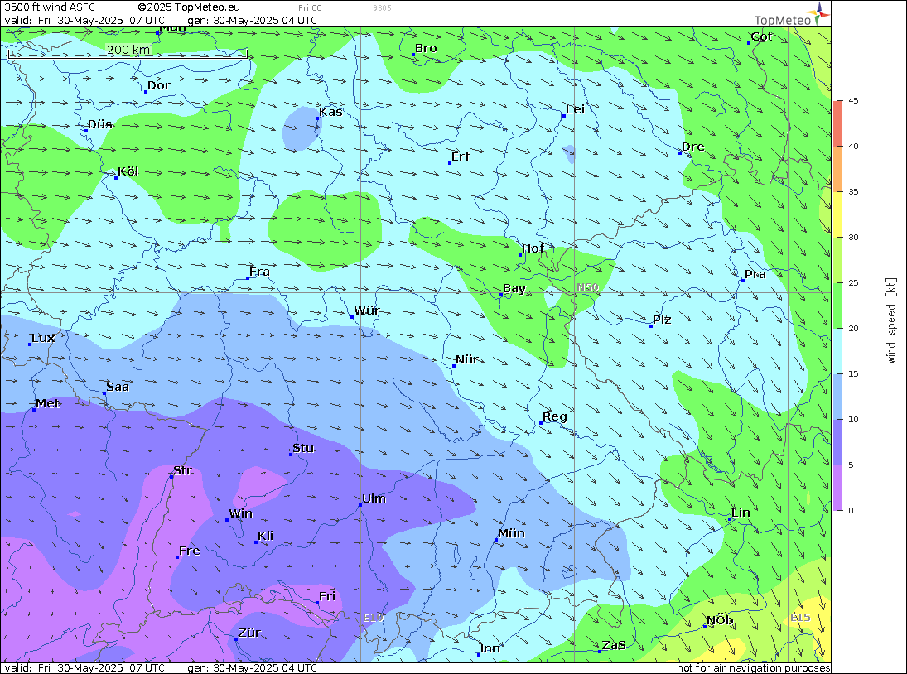Click the Hof city label
Screen dimensions: 907x674
click(533, 248)
